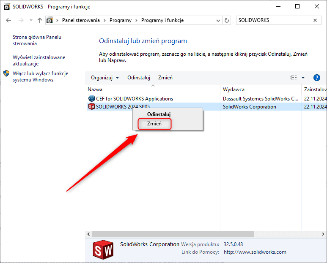Click the window title bar icon

pyautogui.click(x=7, y=7)
